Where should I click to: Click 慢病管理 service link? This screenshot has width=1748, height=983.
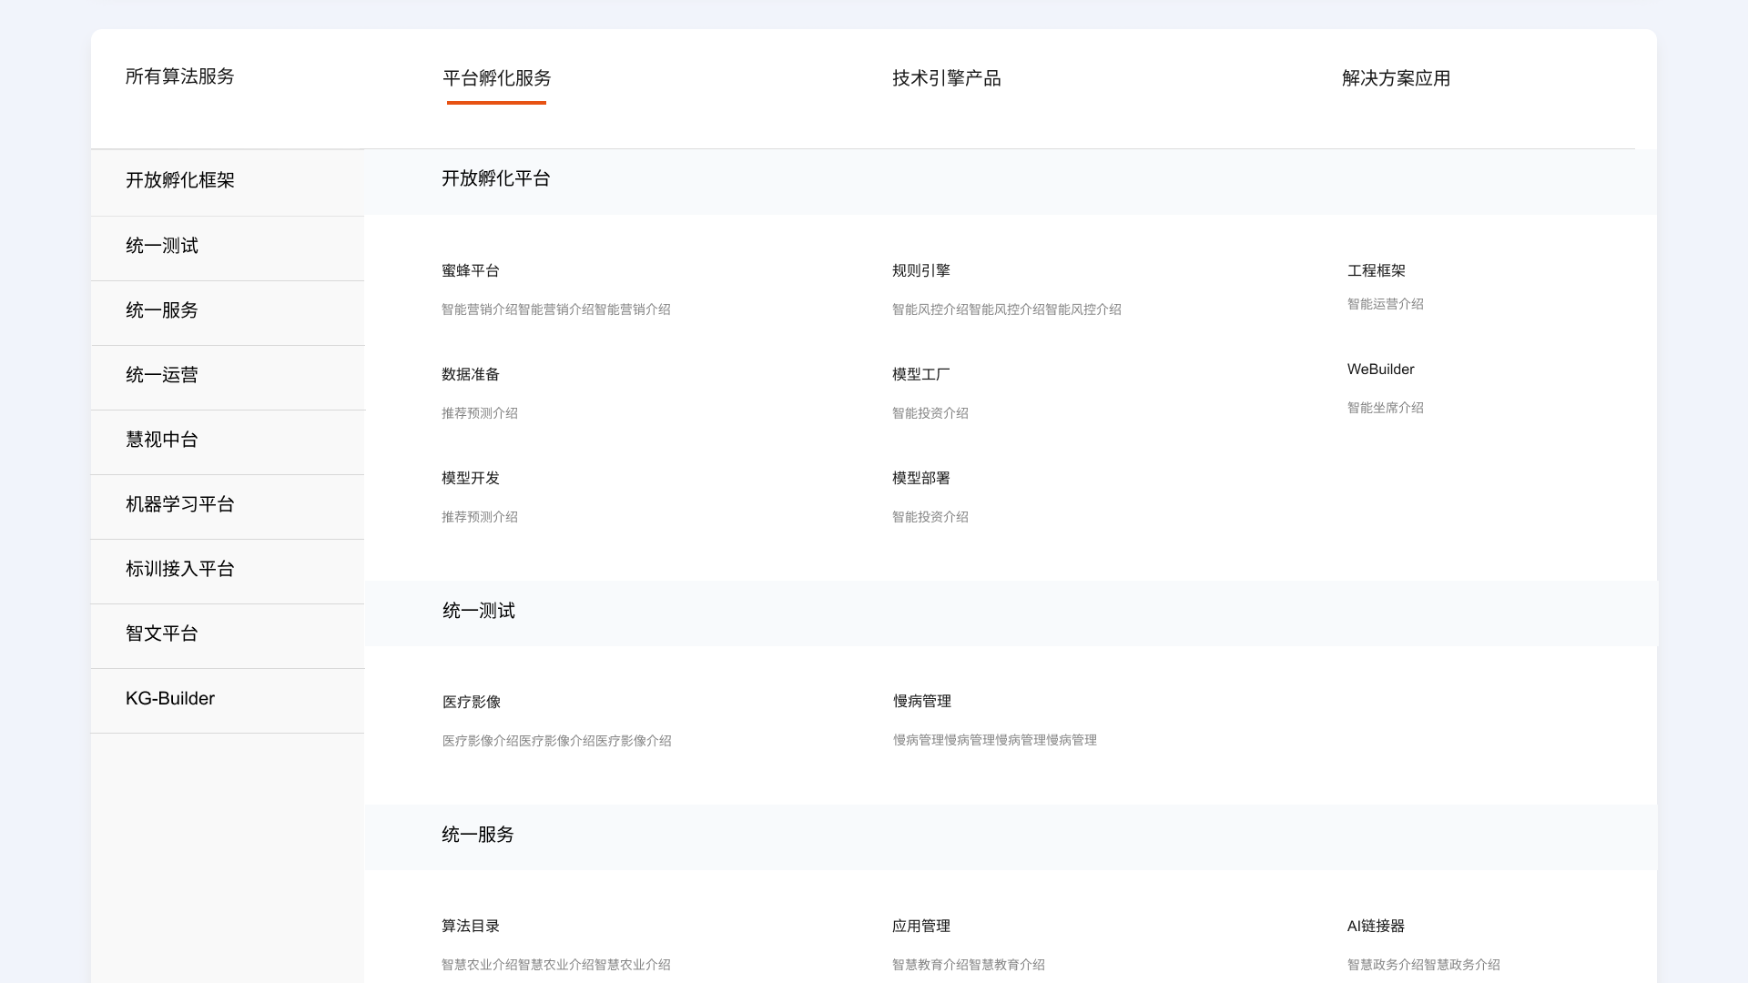921,701
